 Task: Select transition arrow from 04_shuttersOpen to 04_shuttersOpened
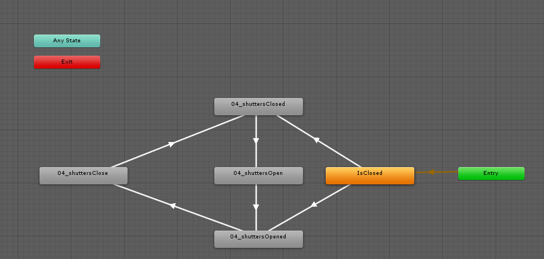point(256,207)
